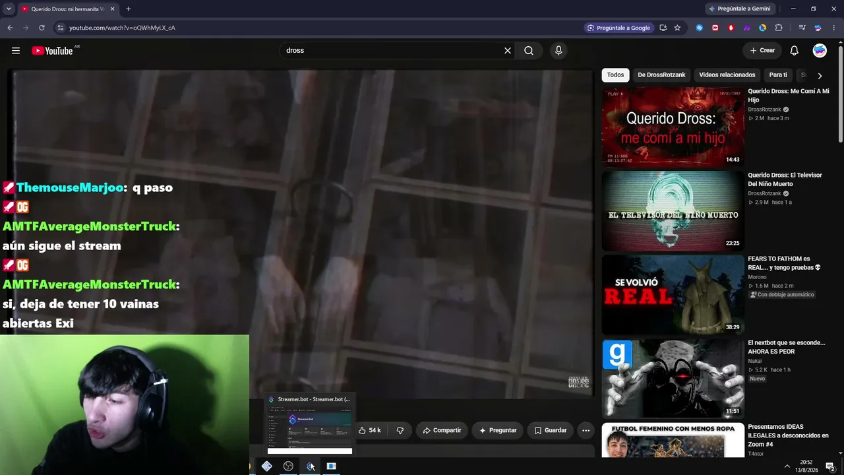The width and height of the screenshot is (844, 475).
Task: Share the video with Compartir
Action: click(x=442, y=430)
